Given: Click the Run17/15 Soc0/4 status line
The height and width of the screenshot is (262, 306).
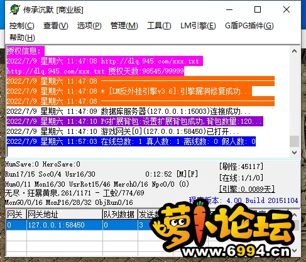Looking at the screenshot, I should (50, 174).
